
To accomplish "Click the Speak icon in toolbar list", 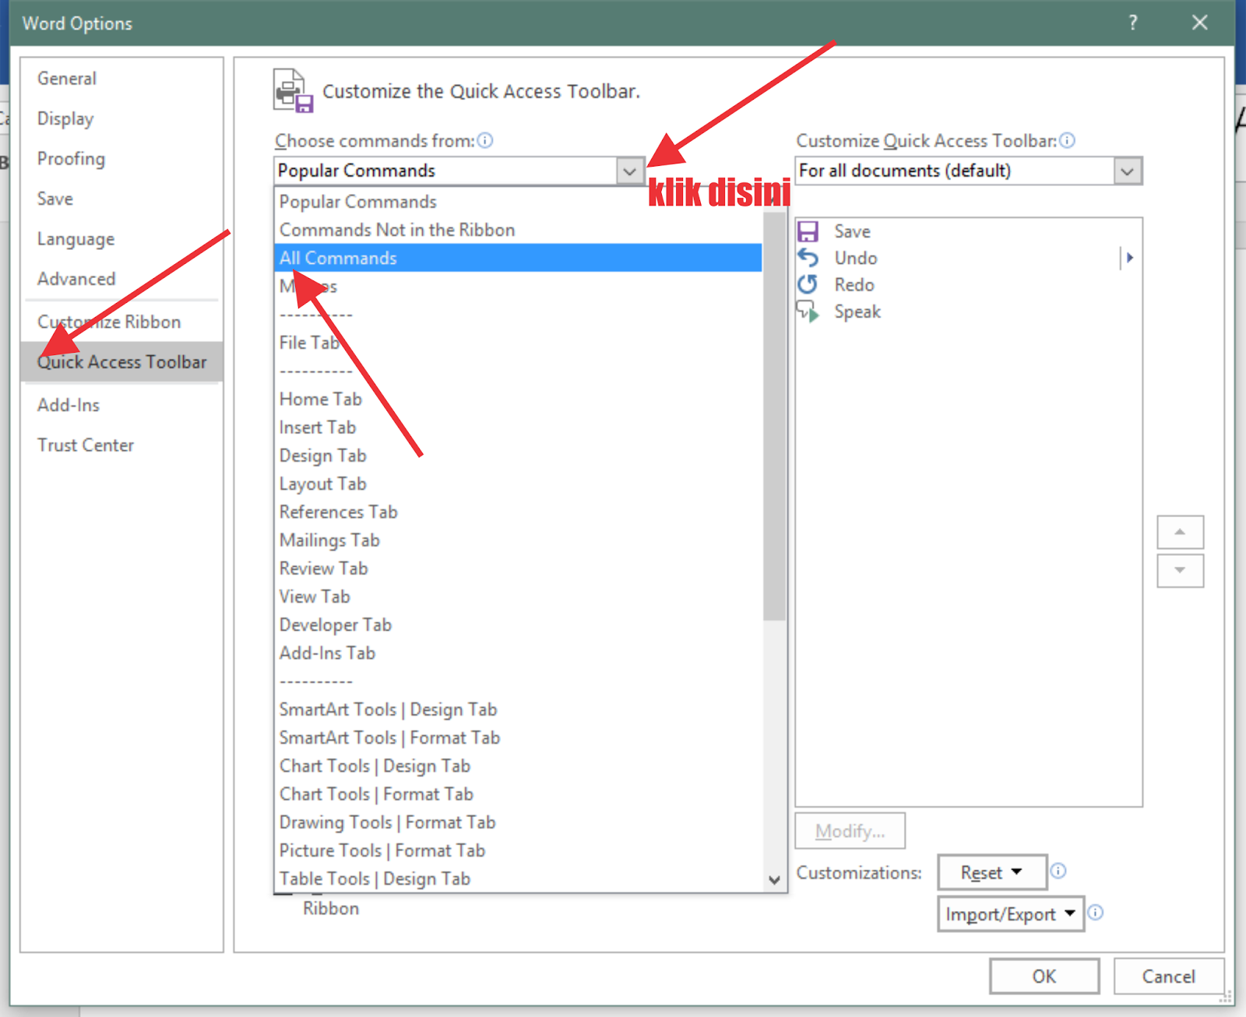I will coord(808,311).
